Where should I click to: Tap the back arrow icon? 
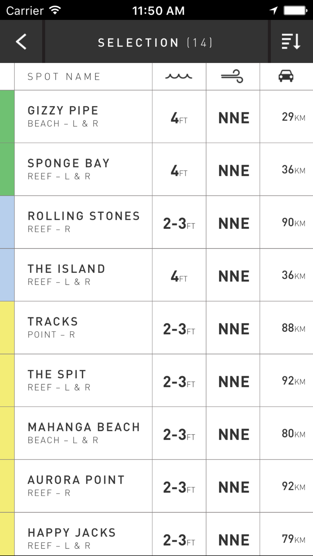point(21,42)
